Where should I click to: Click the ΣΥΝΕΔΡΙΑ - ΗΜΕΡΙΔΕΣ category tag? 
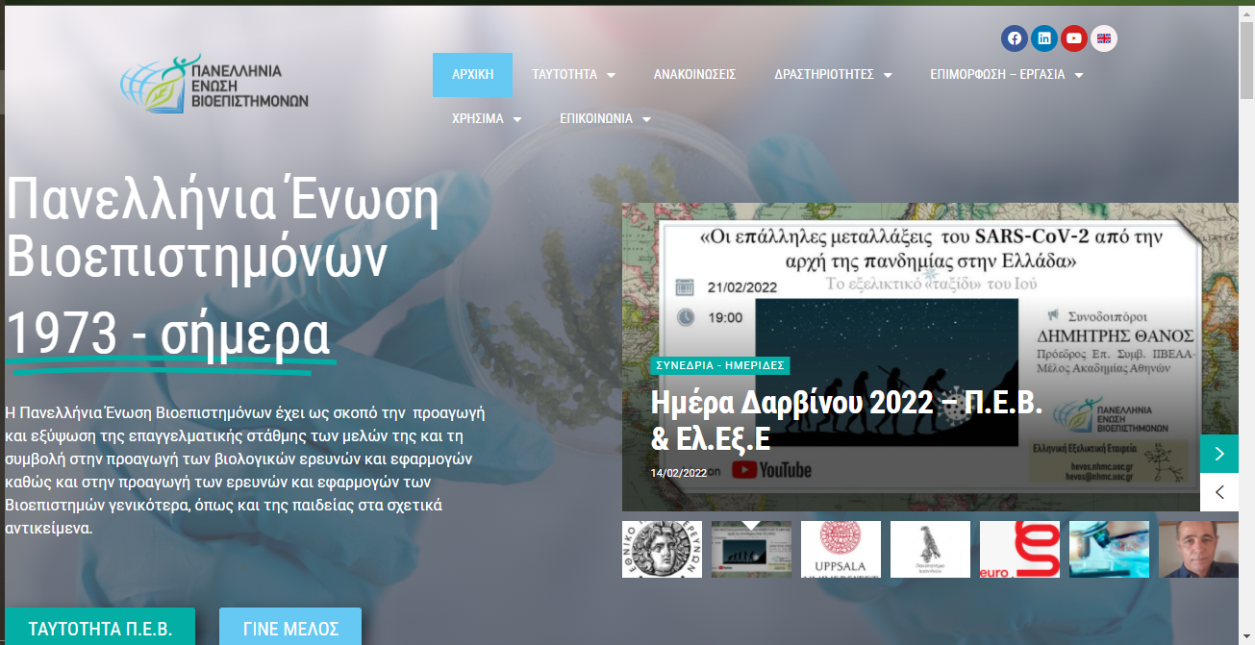(720, 365)
